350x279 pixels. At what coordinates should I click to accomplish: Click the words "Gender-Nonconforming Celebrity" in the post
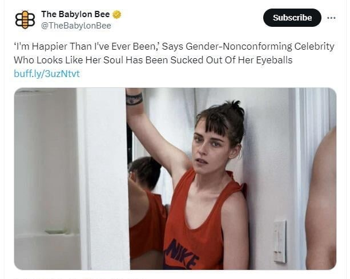(x=260, y=46)
